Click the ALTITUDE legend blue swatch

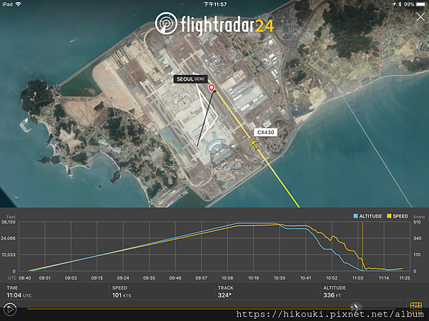pos(355,216)
